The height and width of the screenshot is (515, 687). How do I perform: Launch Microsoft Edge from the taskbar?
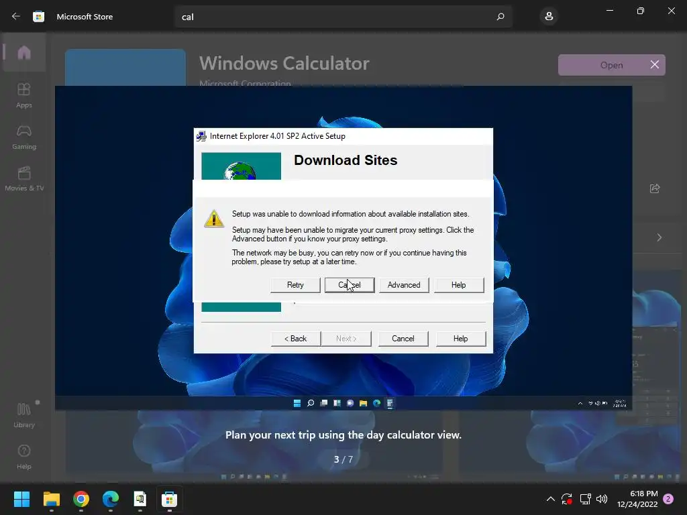pos(111,499)
